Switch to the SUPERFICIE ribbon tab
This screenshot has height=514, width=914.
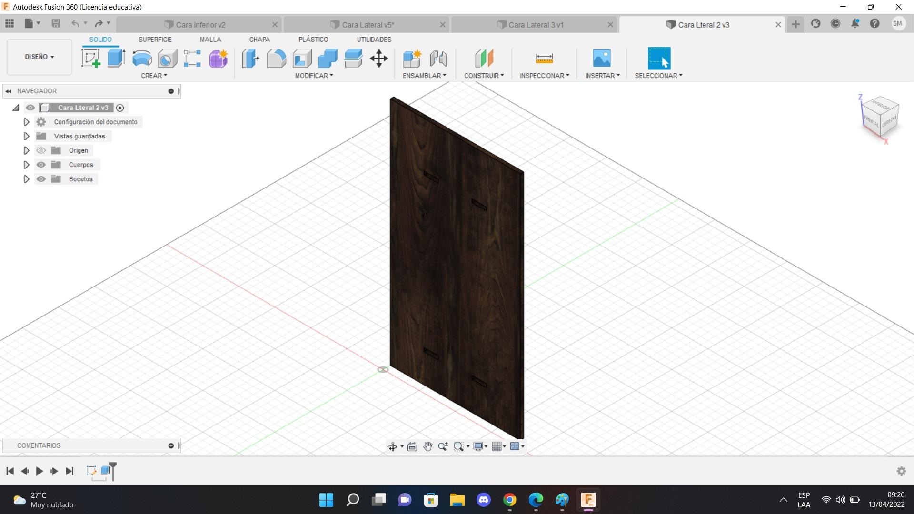point(155,40)
